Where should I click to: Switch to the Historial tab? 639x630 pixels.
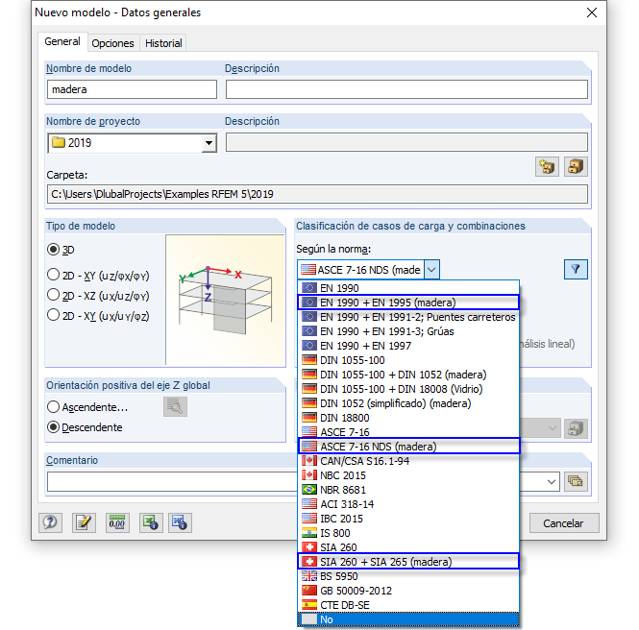coord(163,43)
